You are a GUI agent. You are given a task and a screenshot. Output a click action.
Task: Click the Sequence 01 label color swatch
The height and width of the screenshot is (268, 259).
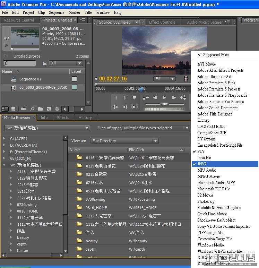tap(74, 79)
